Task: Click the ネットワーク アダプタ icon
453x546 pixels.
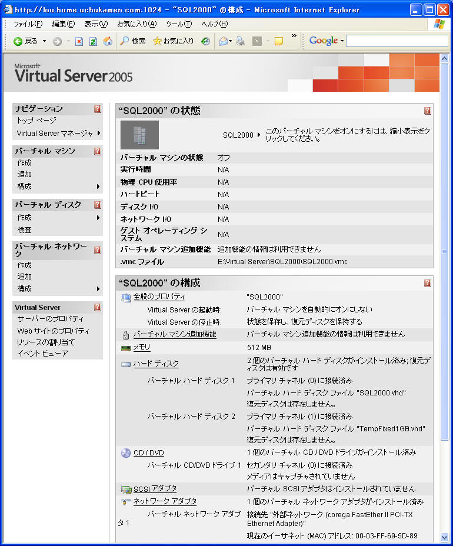Action: pos(126,502)
